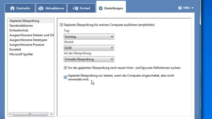Open the Art der Überprüfung dropdown
Screen dimensions: 212x119
click(x=89, y=59)
